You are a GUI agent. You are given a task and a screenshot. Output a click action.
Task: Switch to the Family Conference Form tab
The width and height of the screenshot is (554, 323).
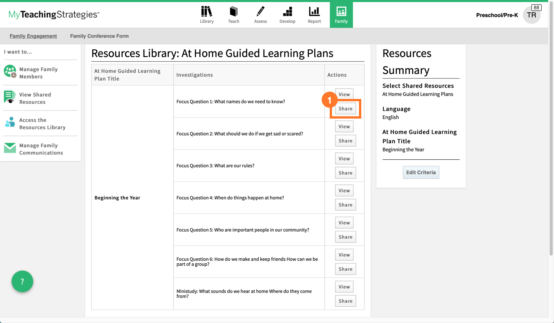(x=99, y=35)
